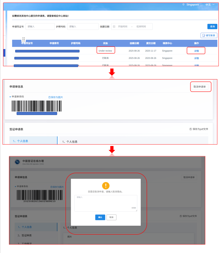
Task: Open 详情 for the Under review row
Action: pos(196,51)
